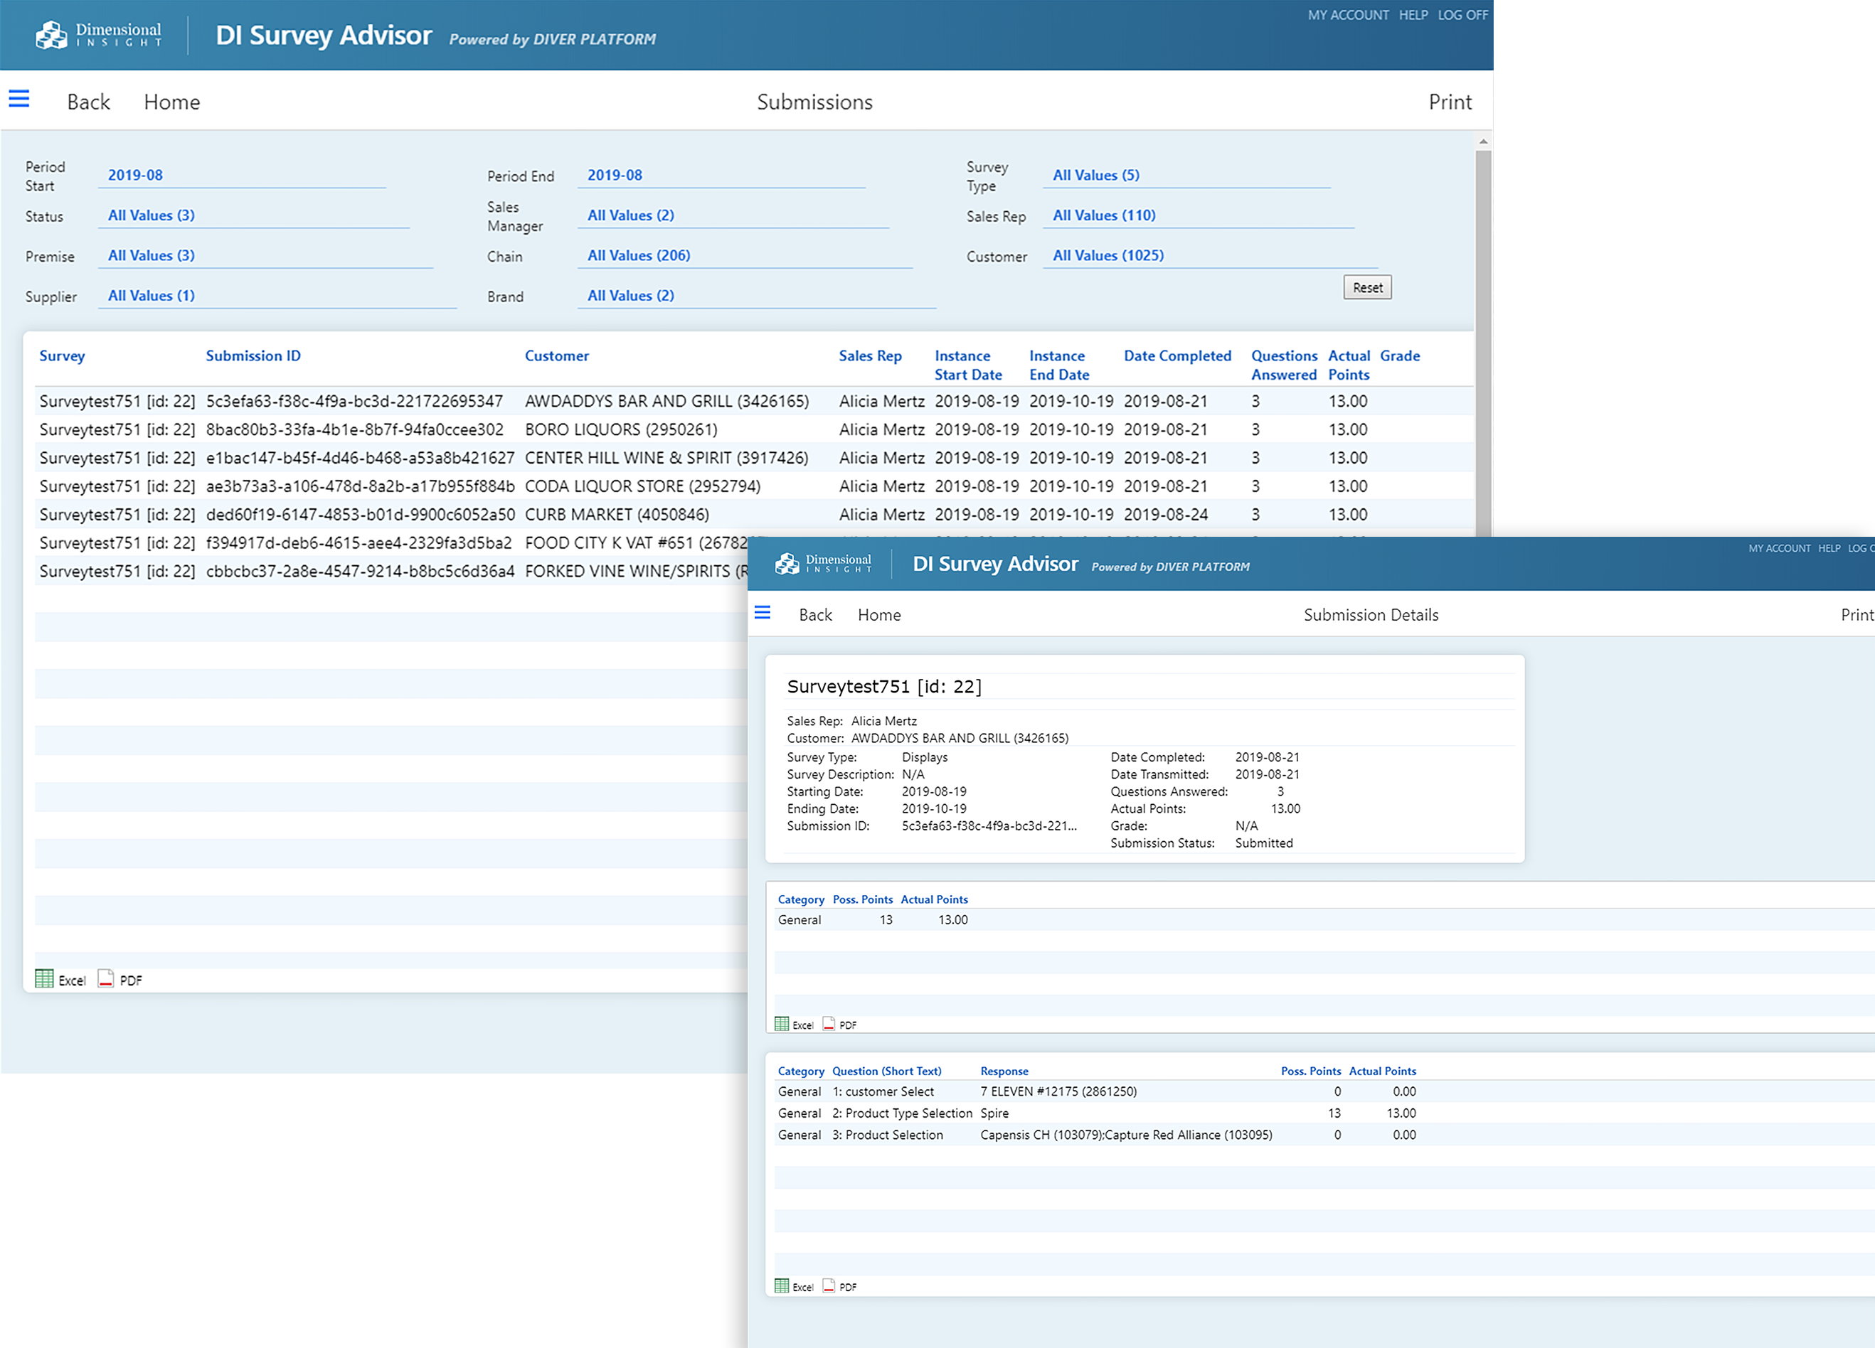Click Dimensional Insight logo in Submission Details header
This screenshot has height=1348, width=1875.
824,564
